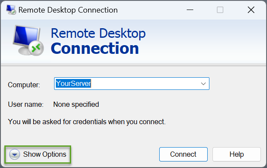
Task: Click the None specified text
Action: coord(76,105)
